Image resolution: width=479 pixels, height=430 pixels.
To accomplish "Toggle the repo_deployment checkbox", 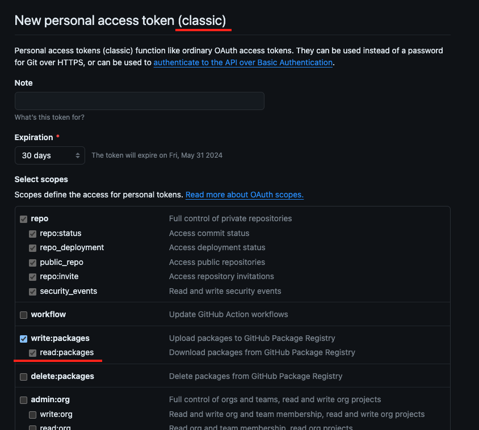I will tap(33, 248).
